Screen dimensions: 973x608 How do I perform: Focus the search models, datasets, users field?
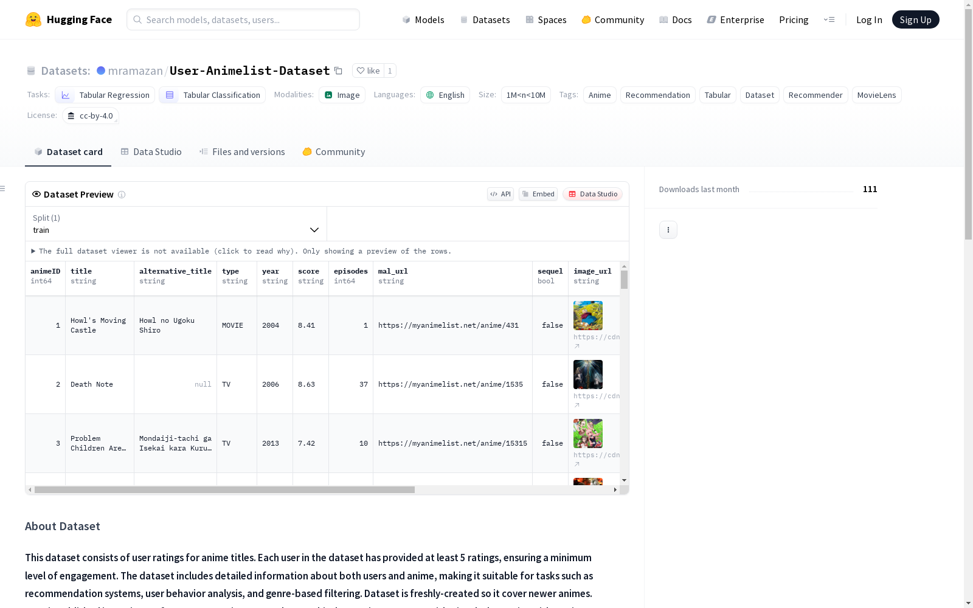tap(243, 19)
